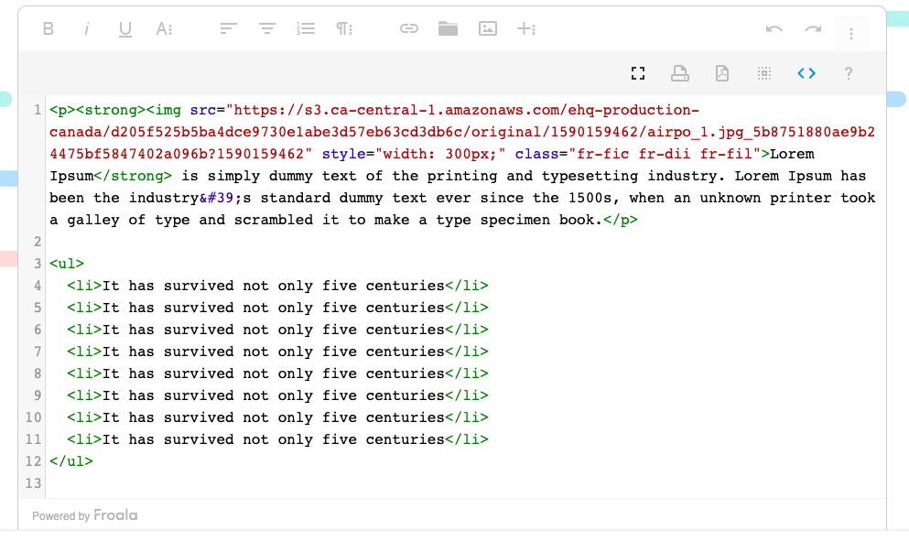The height and width of the screenshot is (541, 909).
Task: Print the document
Action: 678,72
